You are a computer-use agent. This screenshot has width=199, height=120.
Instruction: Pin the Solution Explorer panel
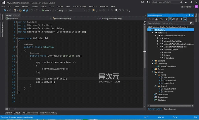click(x=189, y=15)
